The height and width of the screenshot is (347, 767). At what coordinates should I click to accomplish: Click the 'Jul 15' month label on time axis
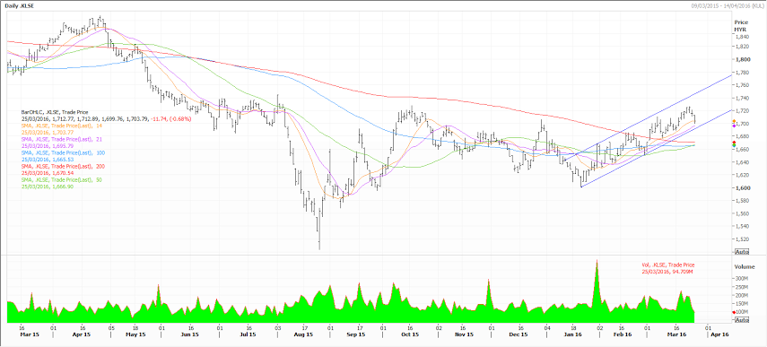[248, 334]
